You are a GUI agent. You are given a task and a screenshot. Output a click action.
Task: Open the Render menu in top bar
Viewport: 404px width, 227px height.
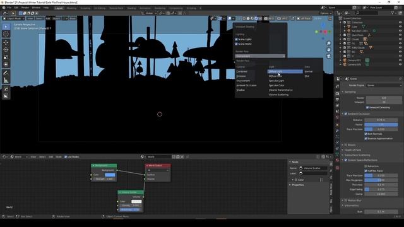tap(25, 8)
